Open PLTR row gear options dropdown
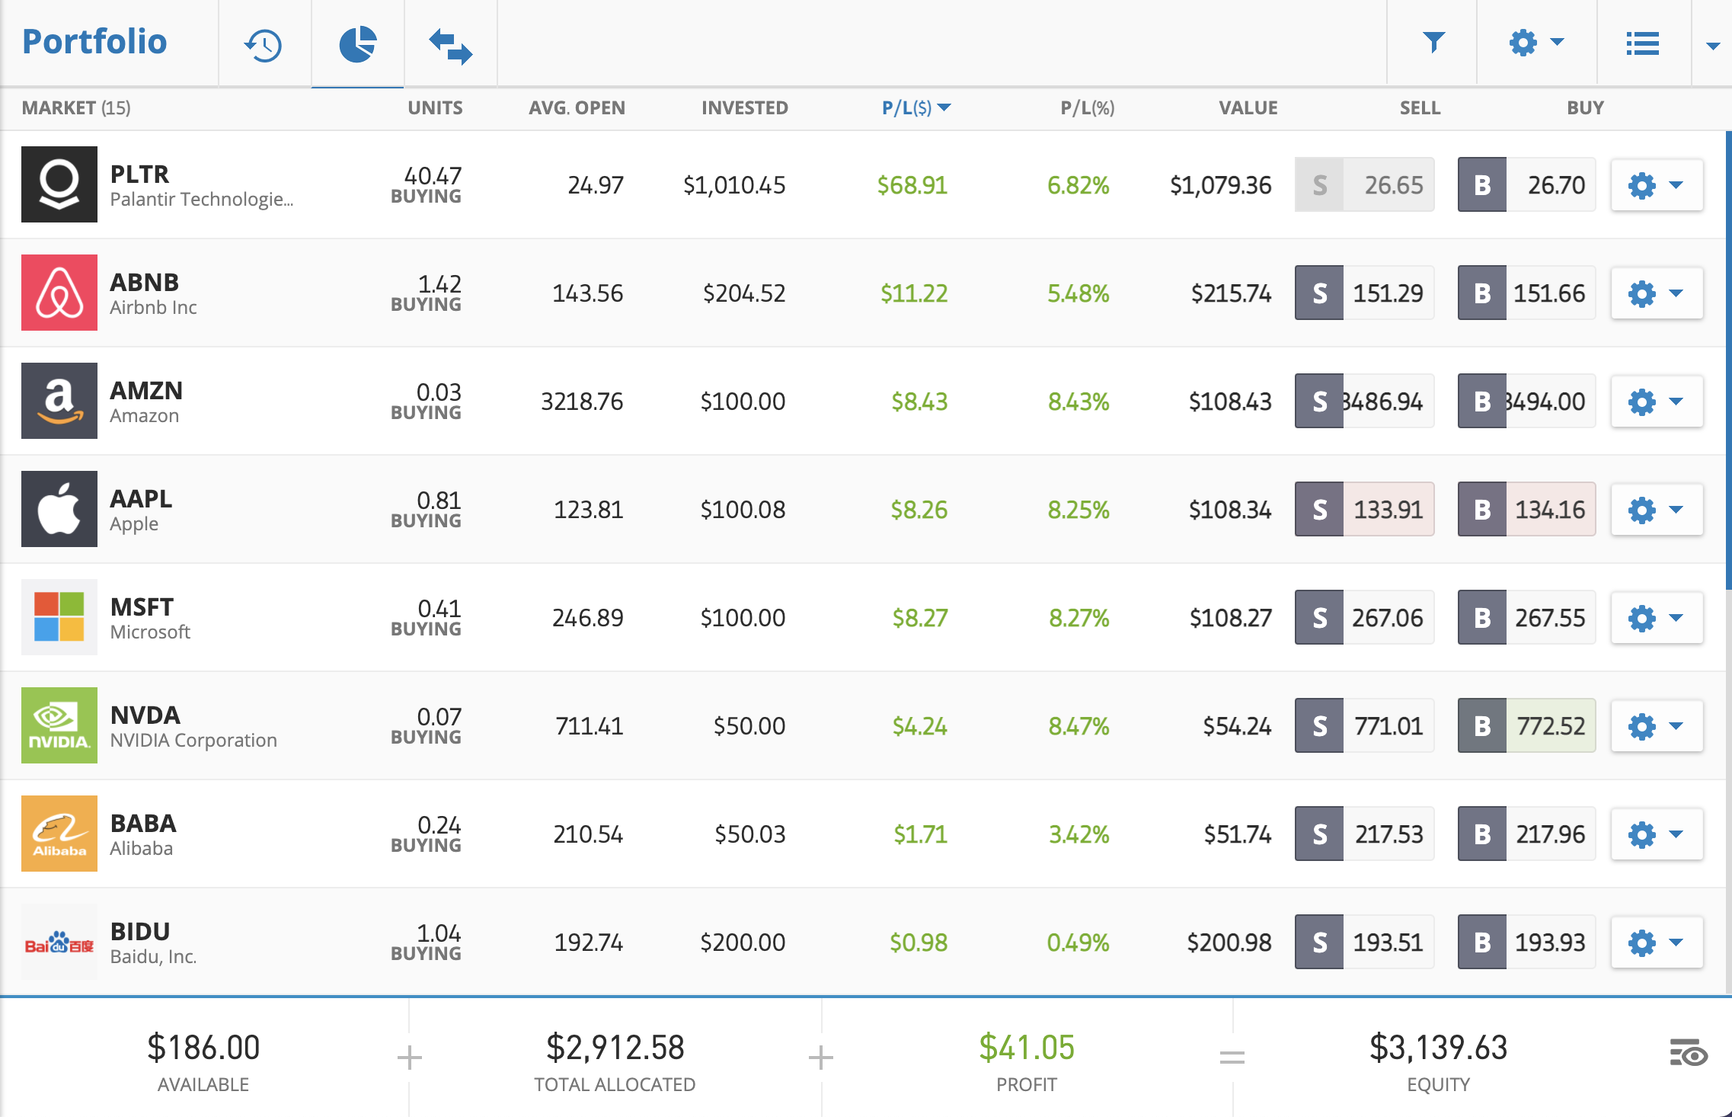The width and height of the screenshot is (1732, 1117). click(x=1657, y=184)
